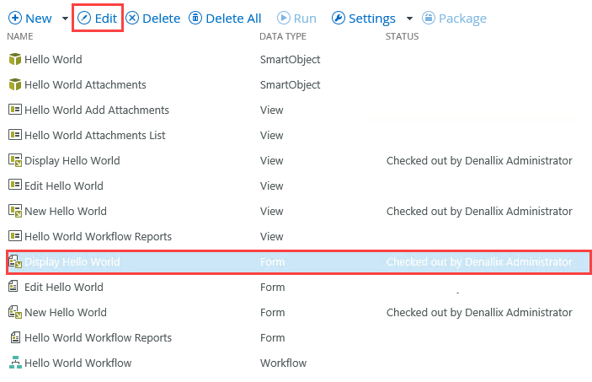Click the Settings wrench icon

click(339, 19)
